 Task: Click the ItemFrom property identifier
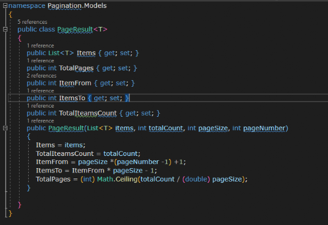[75, 83]
